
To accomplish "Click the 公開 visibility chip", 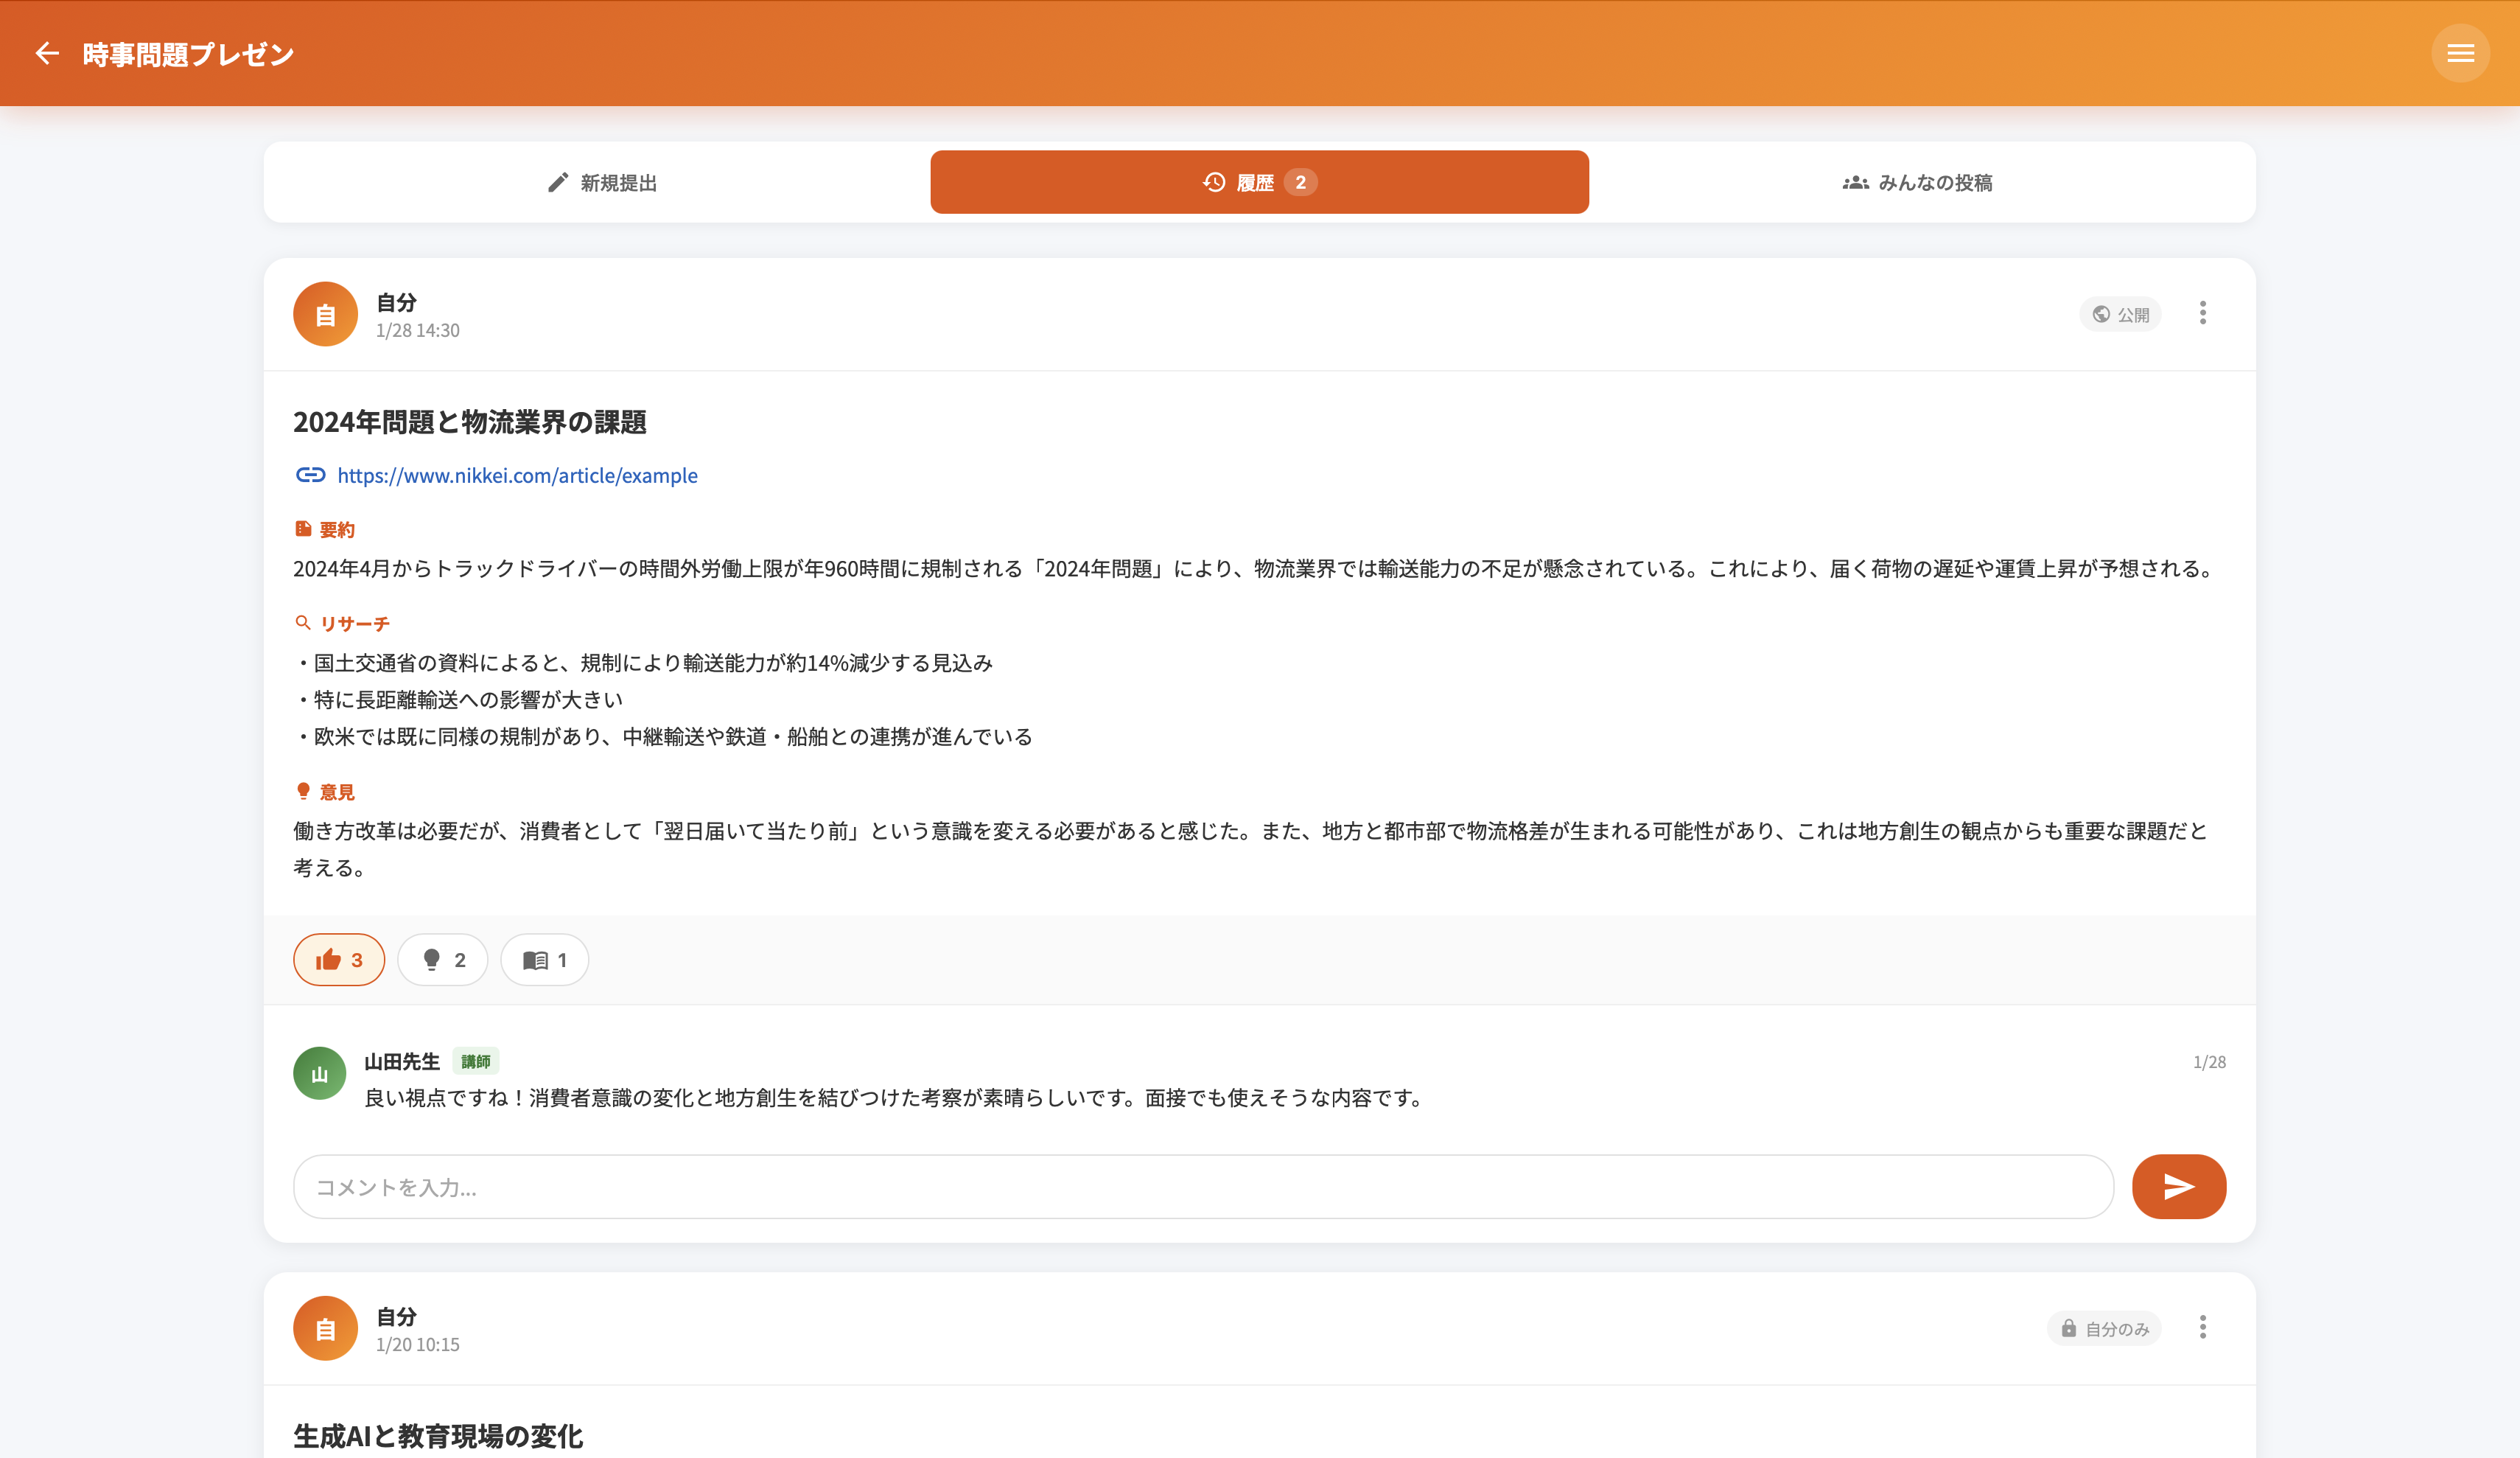I will click(2120, 314).
